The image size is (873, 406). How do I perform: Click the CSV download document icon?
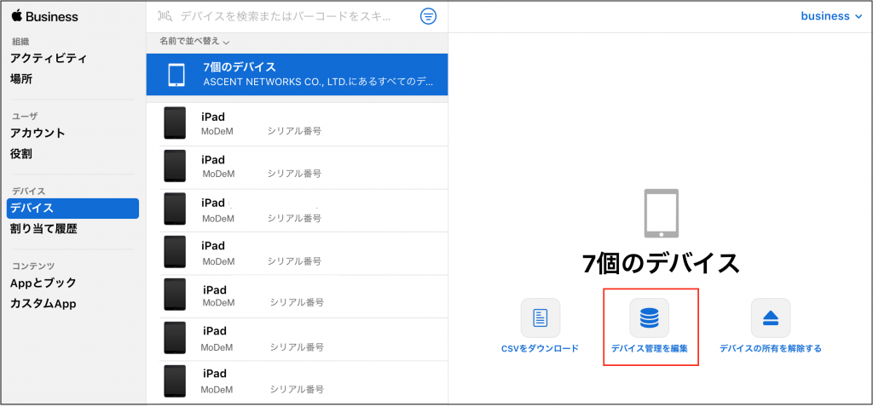540,318
